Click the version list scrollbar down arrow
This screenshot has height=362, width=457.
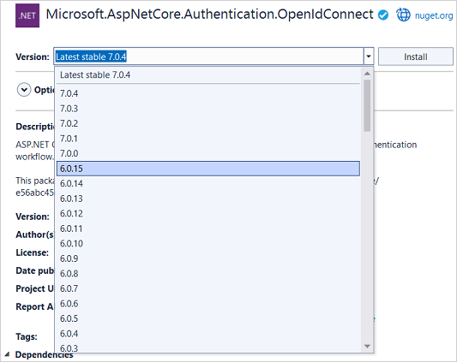point(367,347)
